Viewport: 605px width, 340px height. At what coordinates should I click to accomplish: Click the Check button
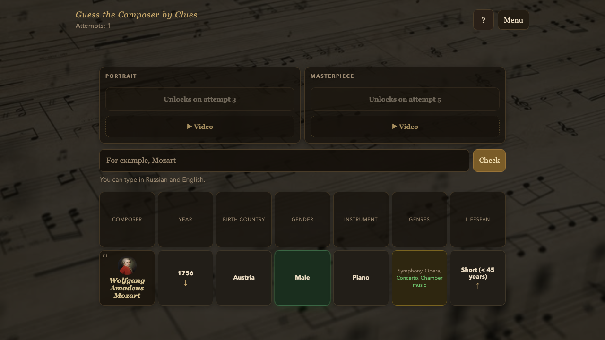pos(489,161)
